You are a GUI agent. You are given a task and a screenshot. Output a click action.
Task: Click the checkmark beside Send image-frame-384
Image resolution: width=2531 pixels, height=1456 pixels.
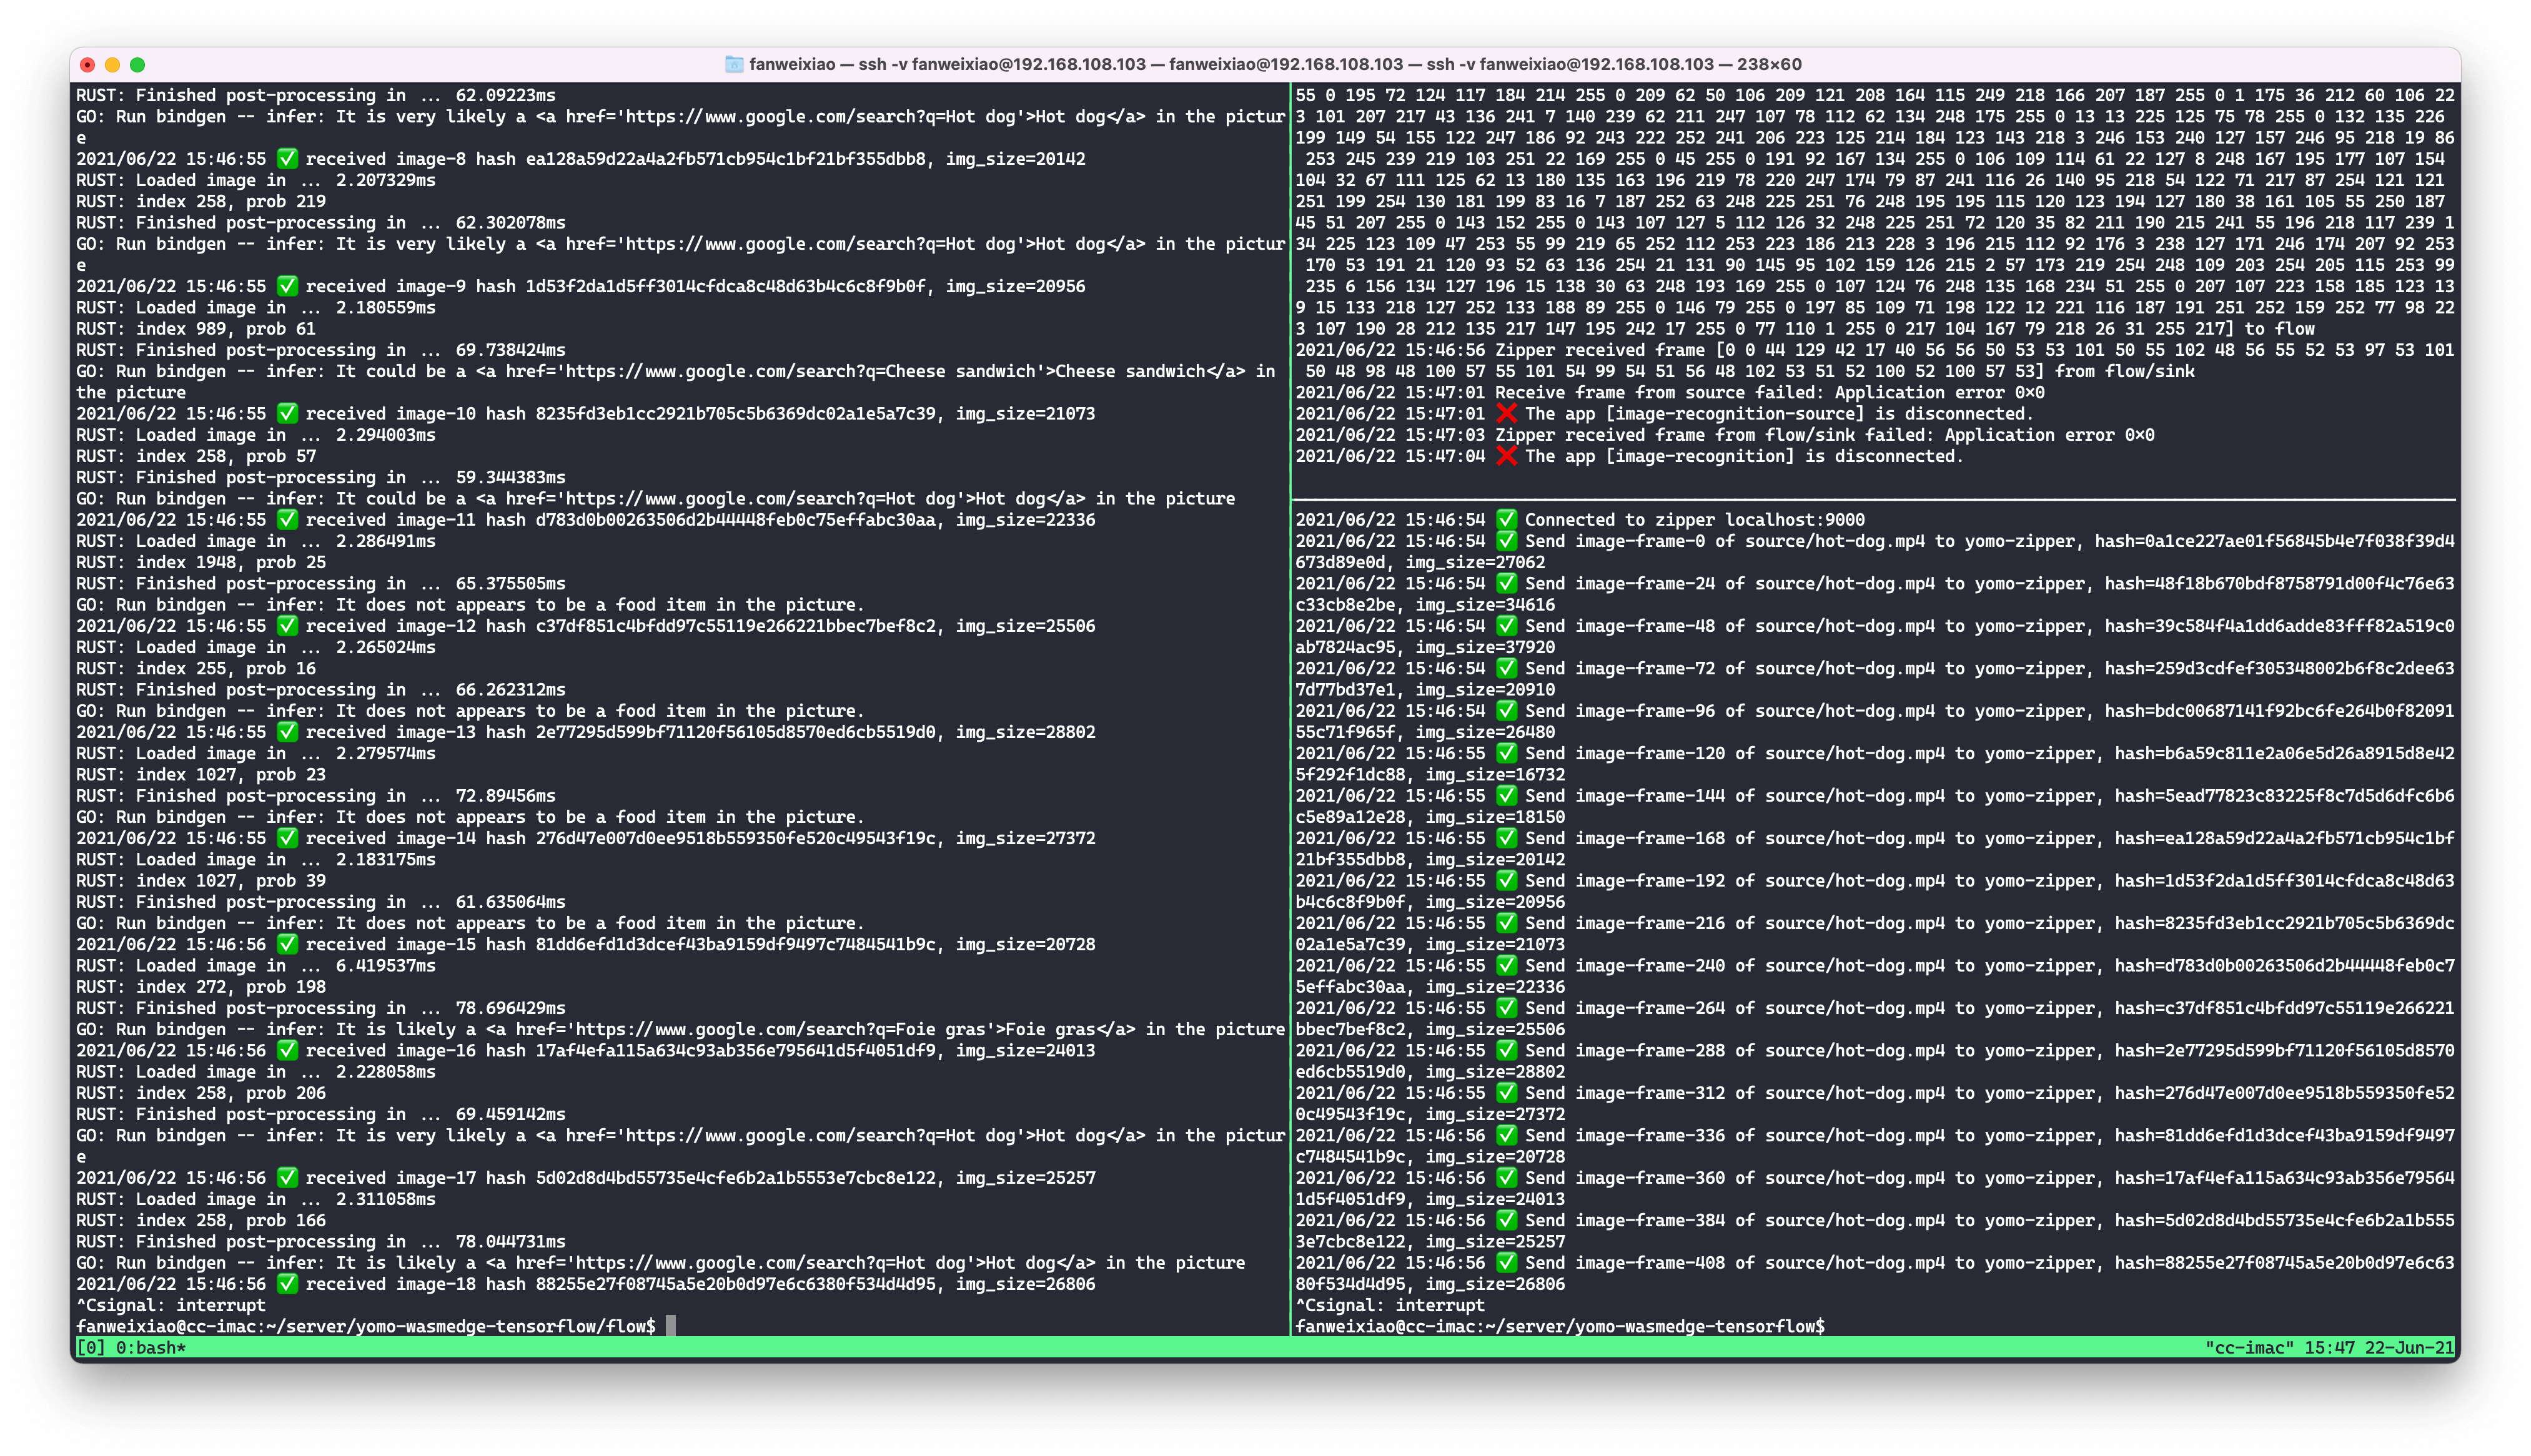pyautogui.click(x=1507, y=1220)
